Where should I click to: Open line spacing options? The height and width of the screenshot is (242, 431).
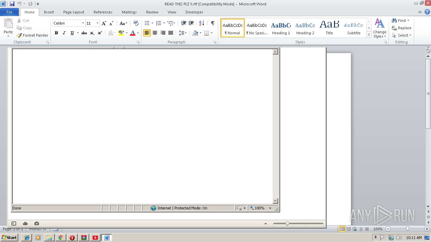183,33
